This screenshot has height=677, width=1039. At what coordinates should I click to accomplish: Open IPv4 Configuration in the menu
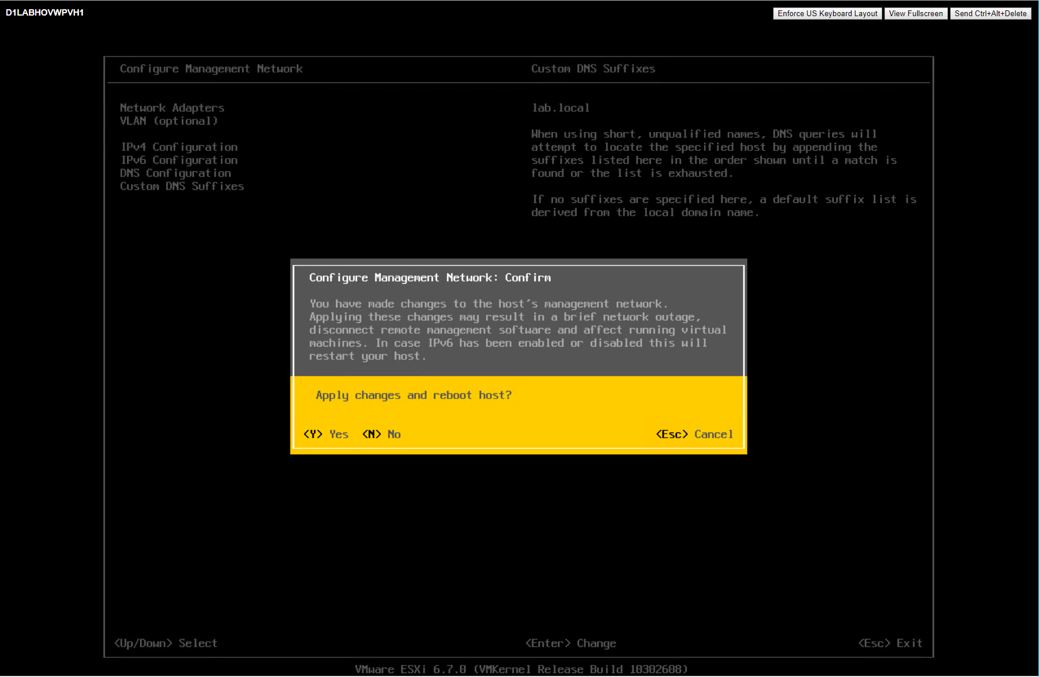(179, 147)
